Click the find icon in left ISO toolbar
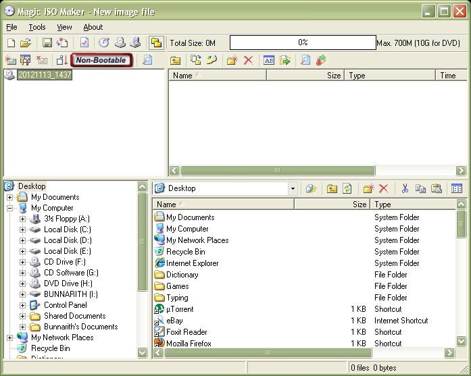The height and width of the screenshot is (376, 471). (147, 60)
